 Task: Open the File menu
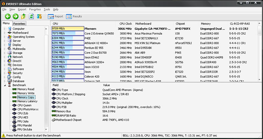pyautogui.click(x=4, y=10)
